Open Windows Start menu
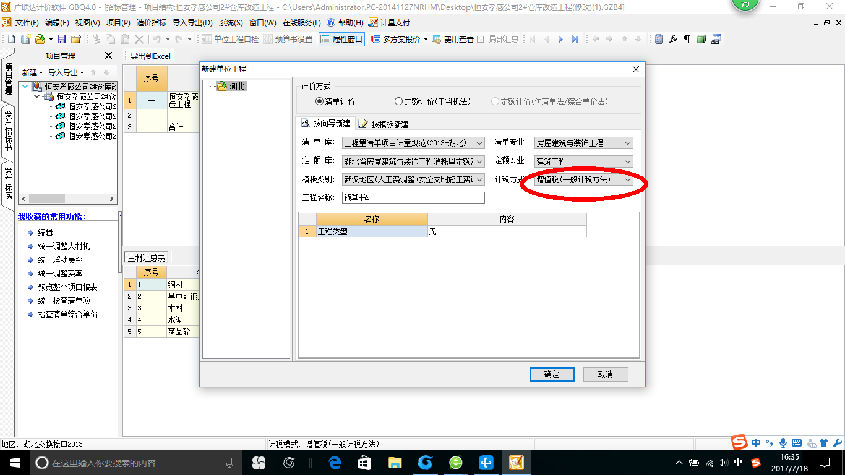 click(14, 463)
